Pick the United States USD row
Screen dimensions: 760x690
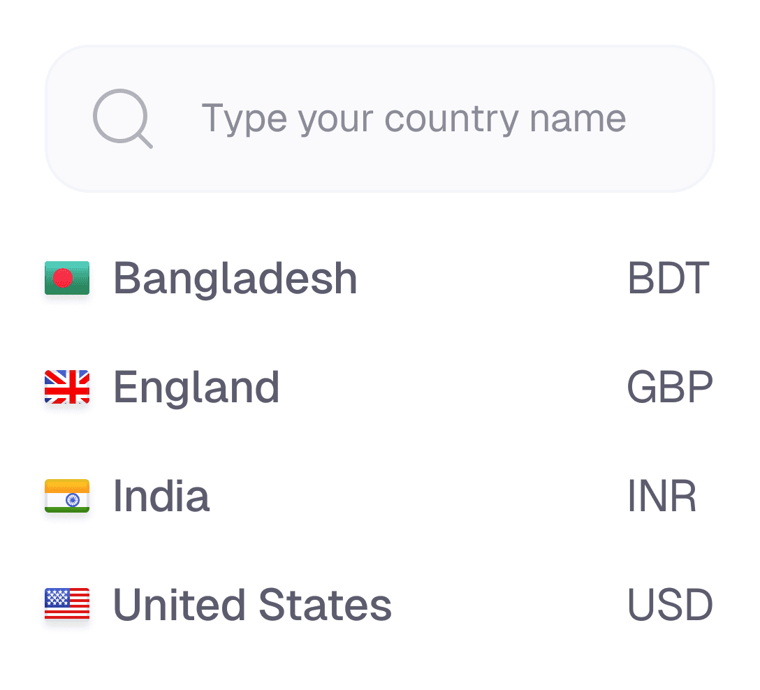coord(380,604)
